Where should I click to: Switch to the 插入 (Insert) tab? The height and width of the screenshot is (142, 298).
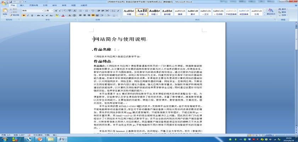pos(22,5)
